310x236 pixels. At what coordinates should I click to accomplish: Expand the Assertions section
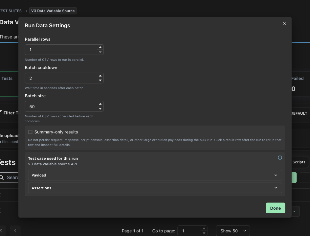click(x=155, y=188)
